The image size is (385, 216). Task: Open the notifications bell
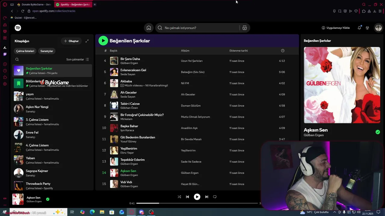pyautogui.click(x=359, y=28)
